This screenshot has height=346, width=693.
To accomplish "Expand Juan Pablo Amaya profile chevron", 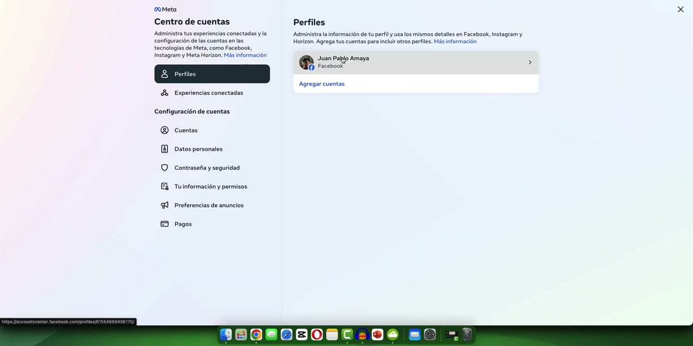I will point(530,63).
